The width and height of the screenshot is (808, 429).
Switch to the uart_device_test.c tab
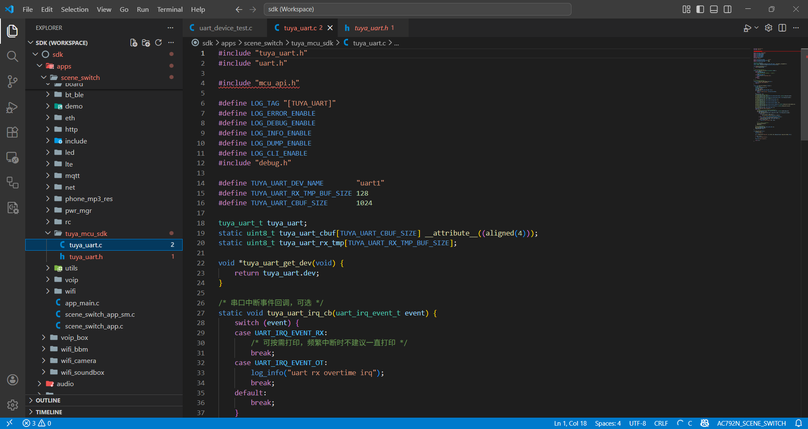coord(226,28)
